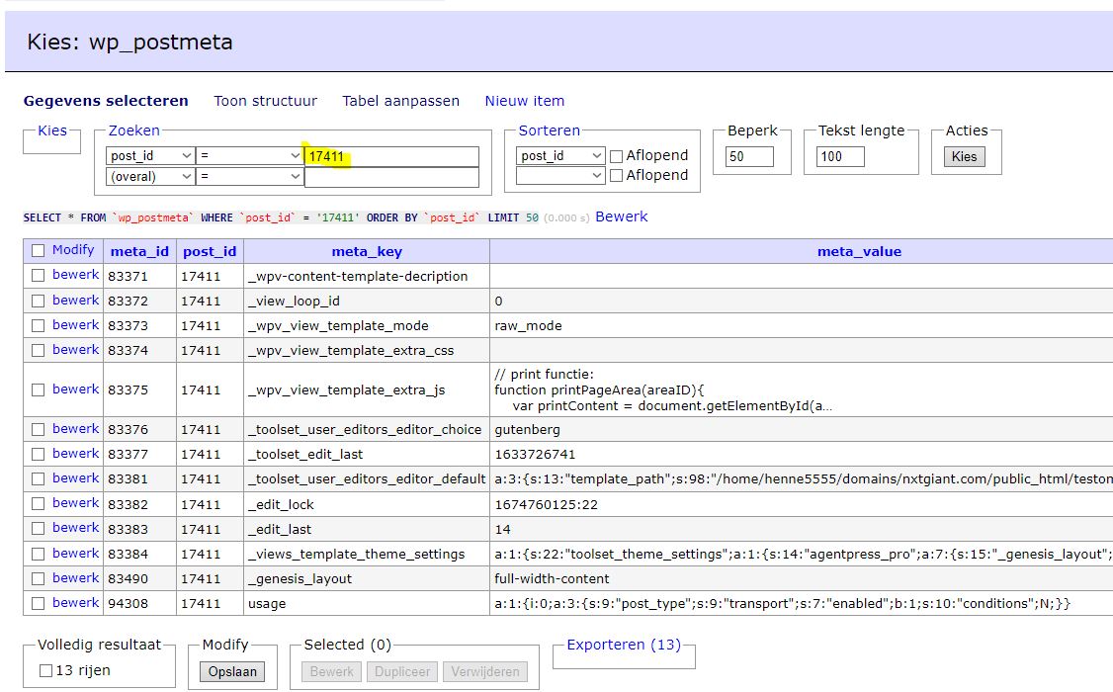Edit row 83373 via bewerk link
This screenshot has height=692, width=1113.
(75, 324)
